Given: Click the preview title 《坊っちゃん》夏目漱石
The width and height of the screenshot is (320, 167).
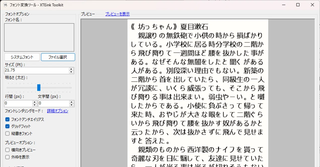Looking at the screenshot, I should tap(169, 27).
